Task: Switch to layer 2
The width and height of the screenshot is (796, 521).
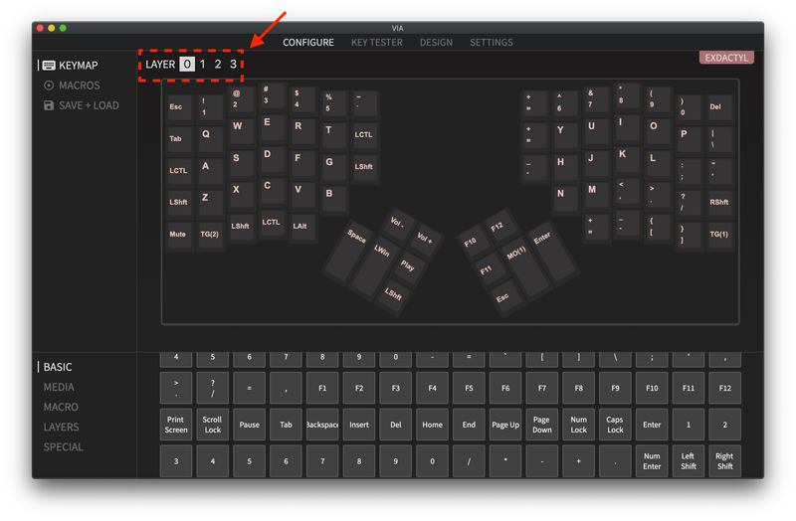Action: point(218,64)
